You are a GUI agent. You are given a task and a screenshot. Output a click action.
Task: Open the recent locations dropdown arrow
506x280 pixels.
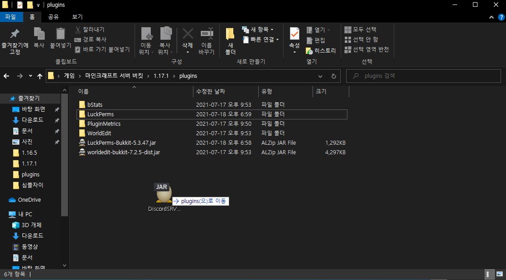pos(30,76)
